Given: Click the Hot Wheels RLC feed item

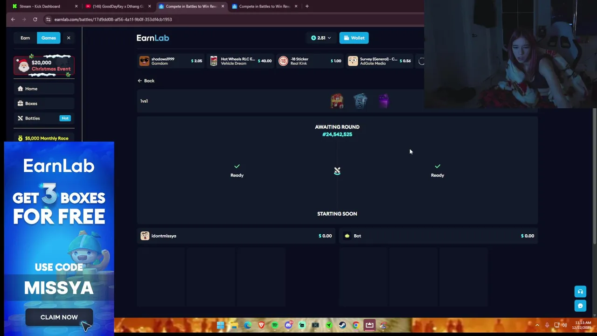Looking at the screenshot, I should pyautogui.click(x=241, y=61).
